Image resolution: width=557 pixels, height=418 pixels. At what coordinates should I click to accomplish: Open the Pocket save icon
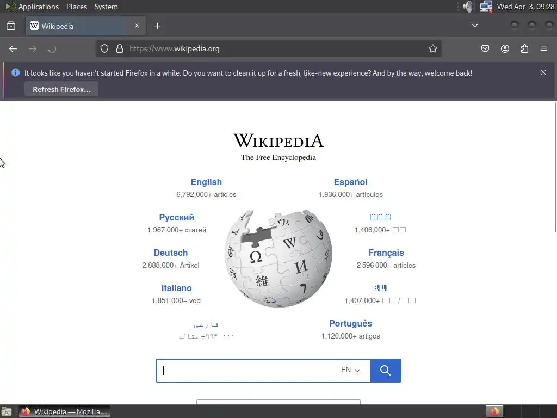[485, 48]
